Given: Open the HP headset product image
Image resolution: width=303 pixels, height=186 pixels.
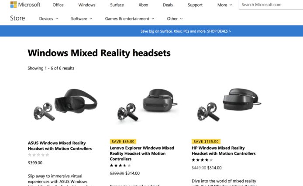Looking at the screenshot, I should (x=229, y=105).
